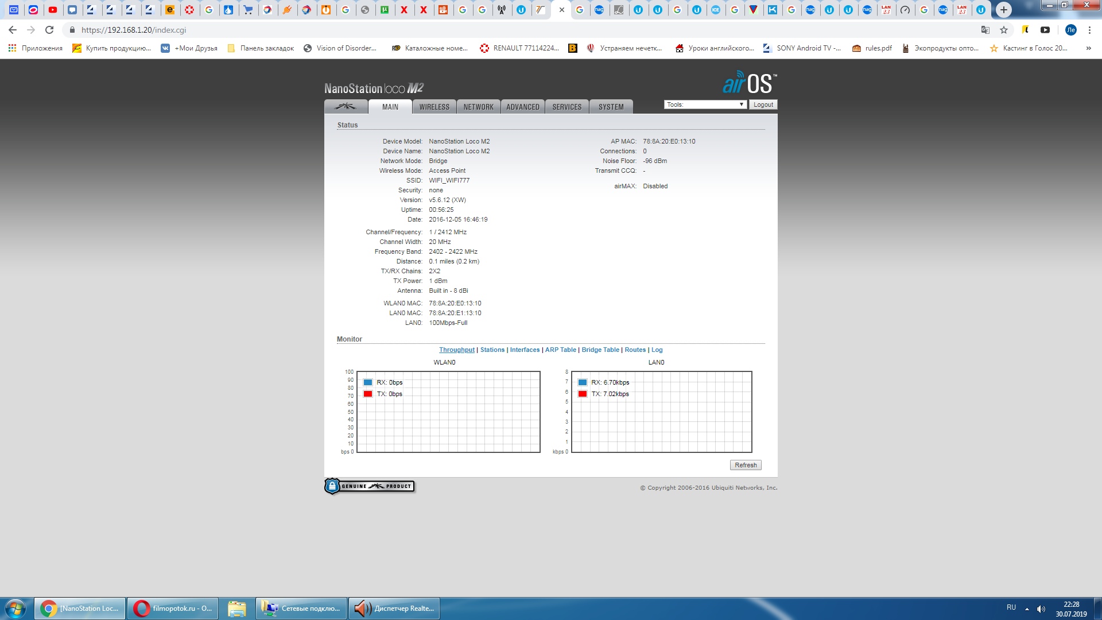This screenshot has width=1102, height=620.
Task: Switch to the orange plug icon tab
Action: click(x=287, y=10)
